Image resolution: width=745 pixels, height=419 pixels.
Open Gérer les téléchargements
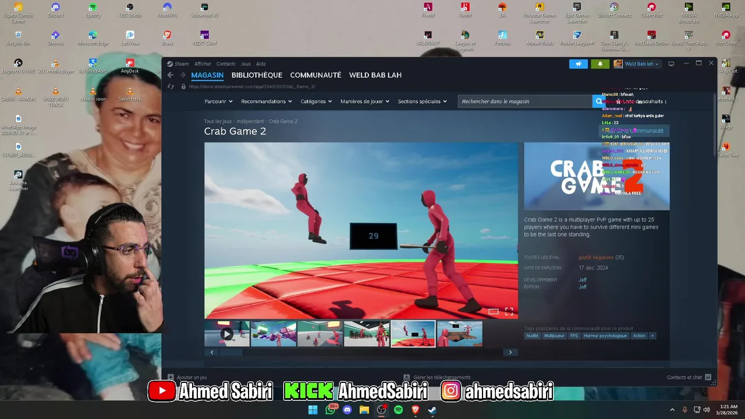pos(438,377)
